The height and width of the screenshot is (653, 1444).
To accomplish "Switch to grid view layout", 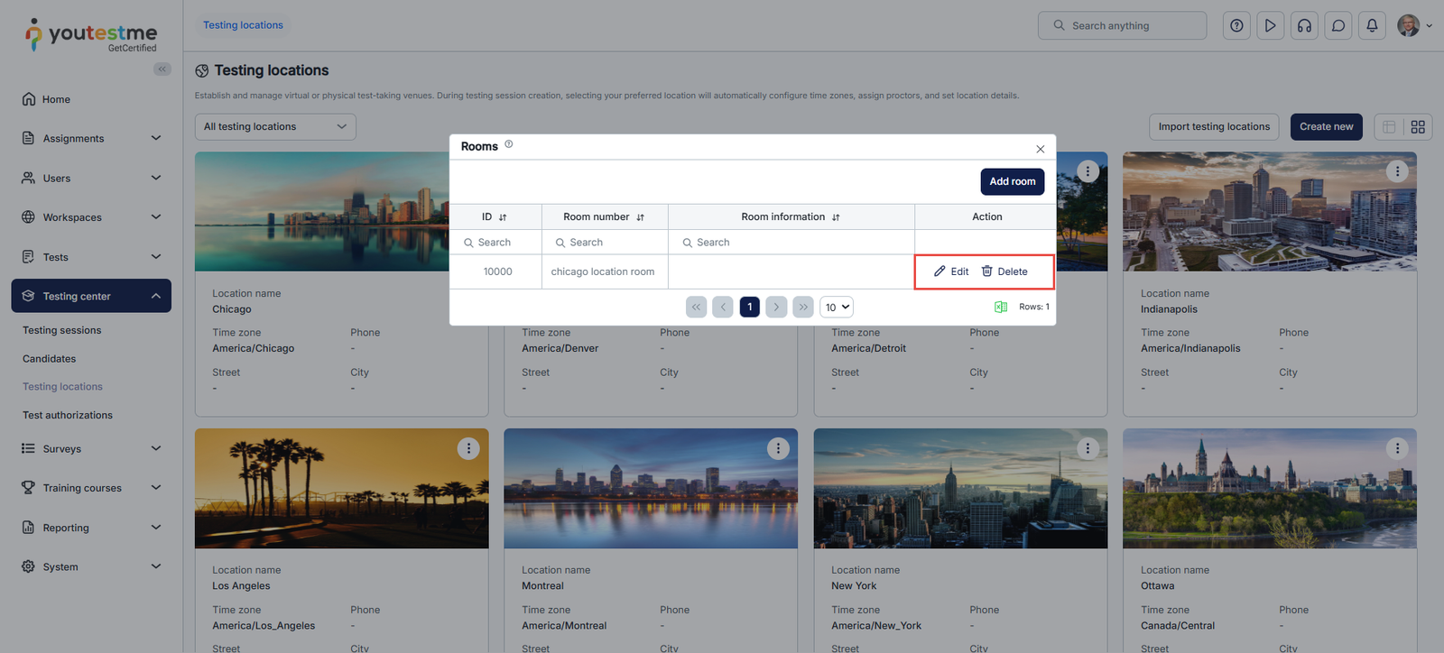I will coord(1418,127).
